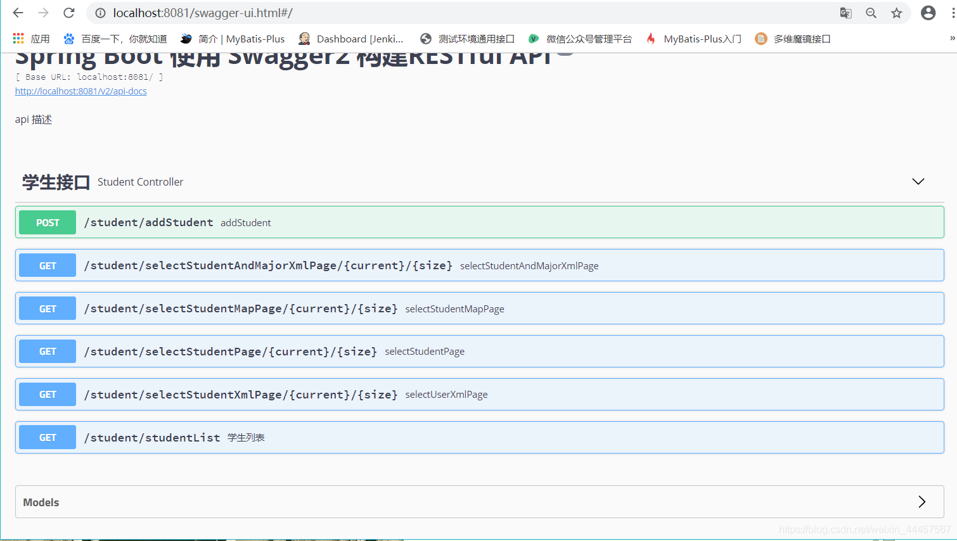
Task: Click the 学生接口 section title
Action: click(x=56, y=182)
